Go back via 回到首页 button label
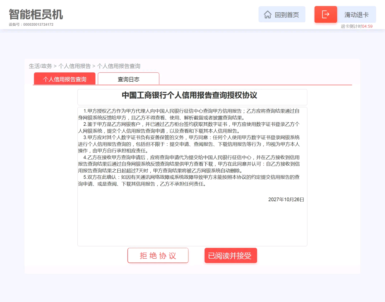Image resolution: width=385 pixels, height=302 pixels. 287,15
